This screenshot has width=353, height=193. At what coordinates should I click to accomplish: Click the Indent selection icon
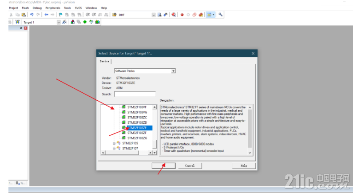(x=88, y=15)
